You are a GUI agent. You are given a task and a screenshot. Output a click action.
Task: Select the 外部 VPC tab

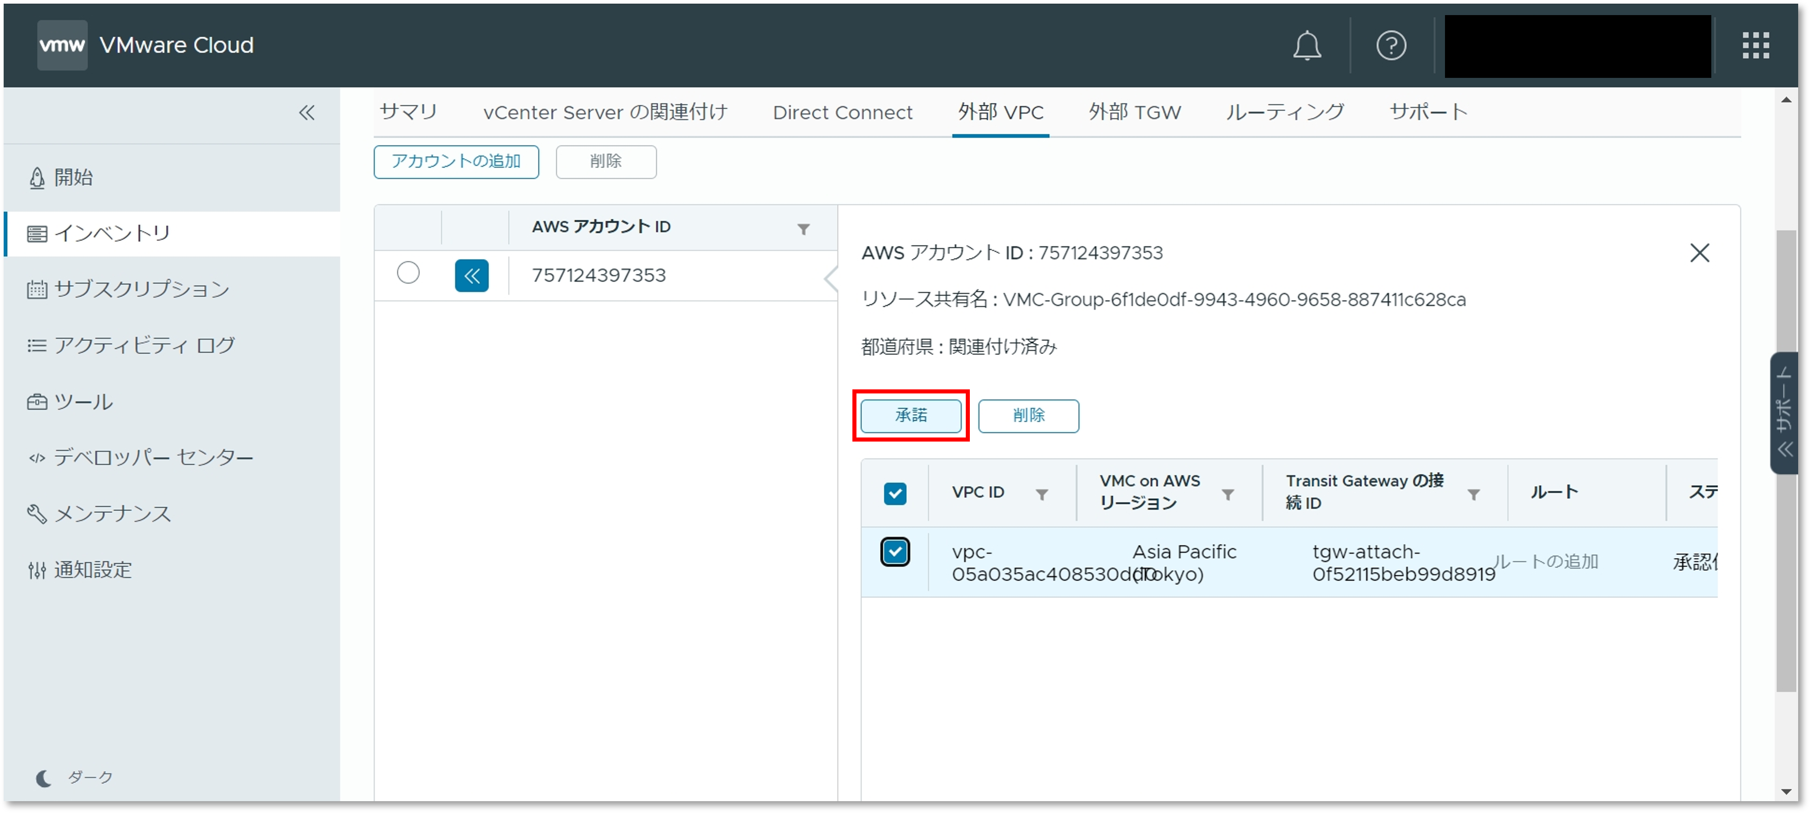point(1000,112)
